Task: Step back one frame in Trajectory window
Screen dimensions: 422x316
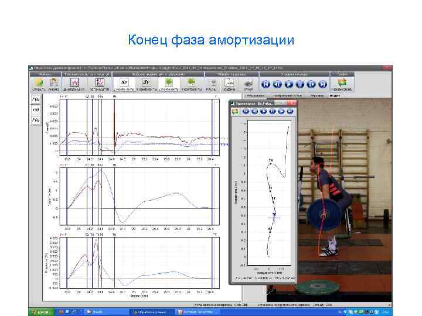Action: (x=254, y=111)
